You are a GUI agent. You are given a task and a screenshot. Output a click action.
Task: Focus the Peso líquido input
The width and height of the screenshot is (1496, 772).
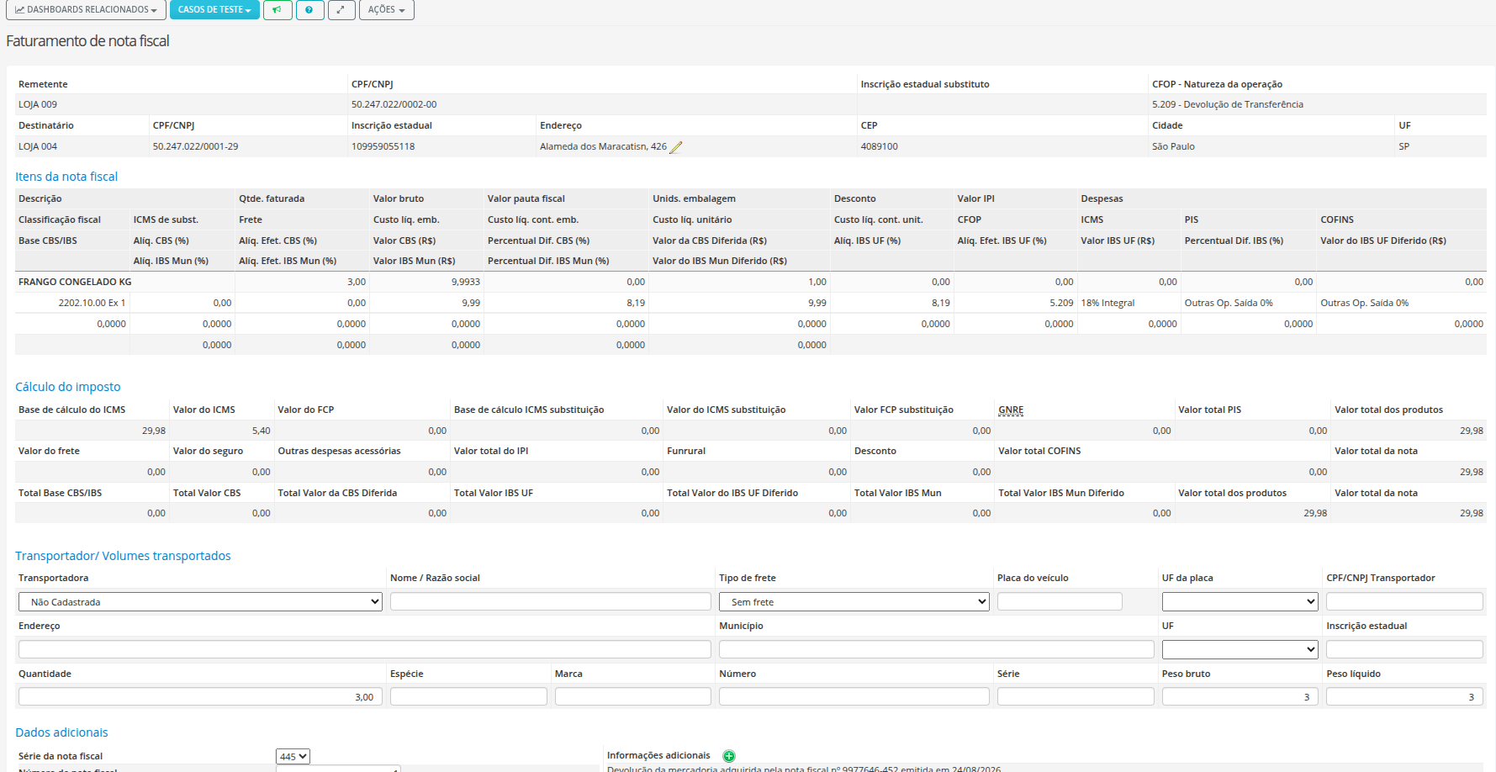[1404, 697]
